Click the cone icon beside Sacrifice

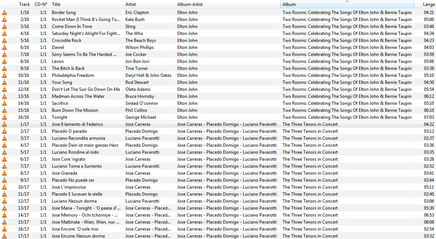coord(4,103)
